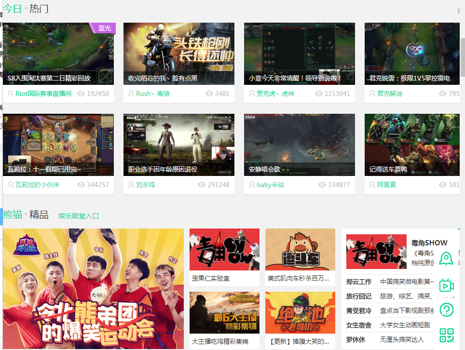Open 今北熊弟团的爆笑运动会 banner

click(94, 288)
